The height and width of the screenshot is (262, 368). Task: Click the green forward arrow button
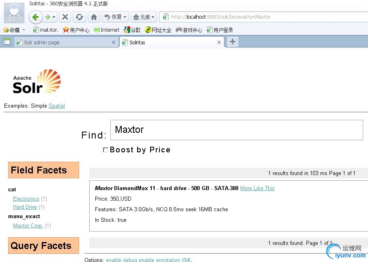47,17
